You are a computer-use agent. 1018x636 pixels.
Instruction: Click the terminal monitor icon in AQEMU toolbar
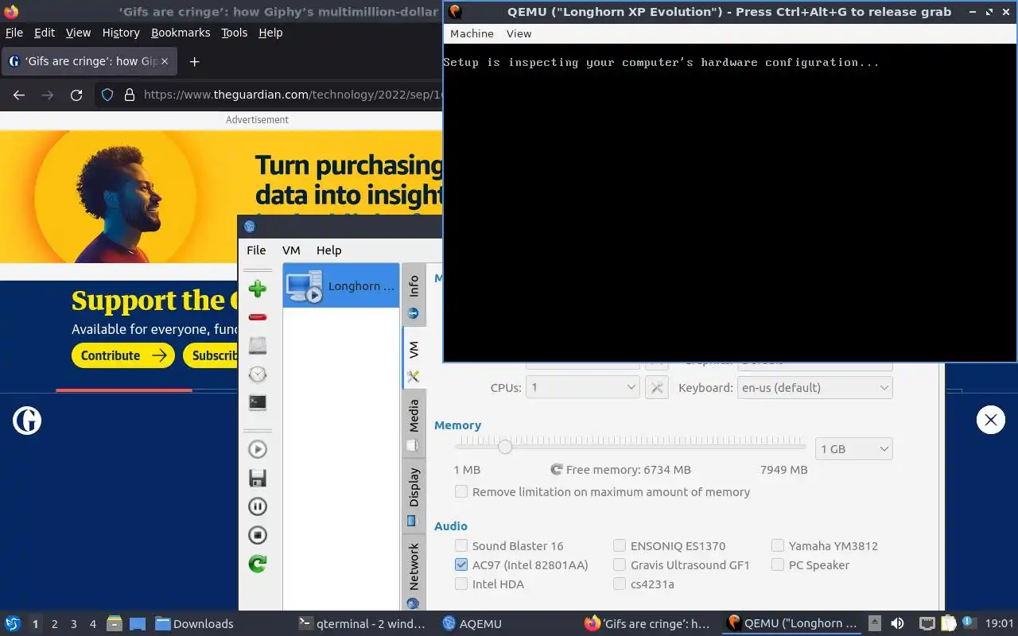coord(257,403)
